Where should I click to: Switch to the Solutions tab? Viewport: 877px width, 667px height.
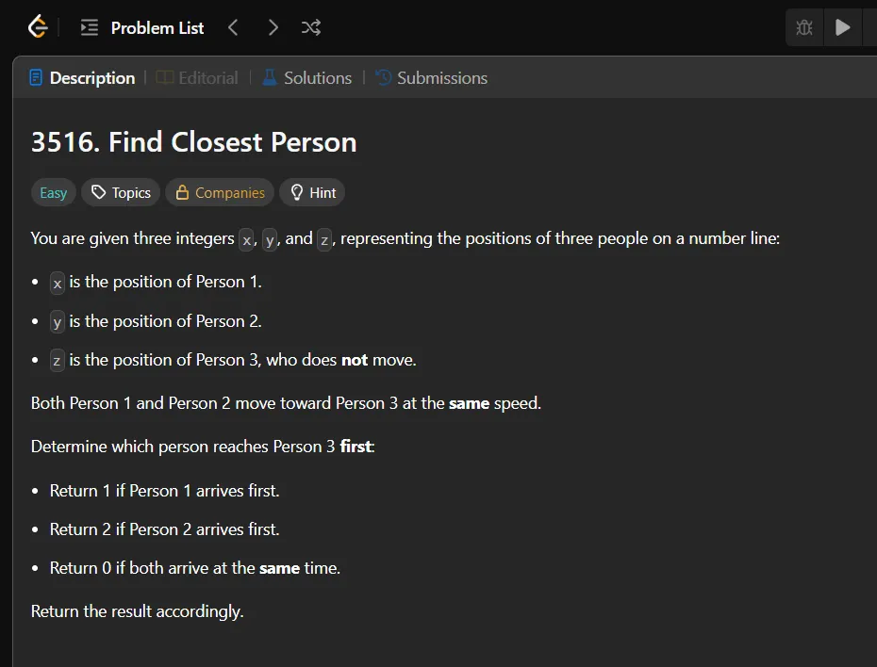tap(306, 78)
